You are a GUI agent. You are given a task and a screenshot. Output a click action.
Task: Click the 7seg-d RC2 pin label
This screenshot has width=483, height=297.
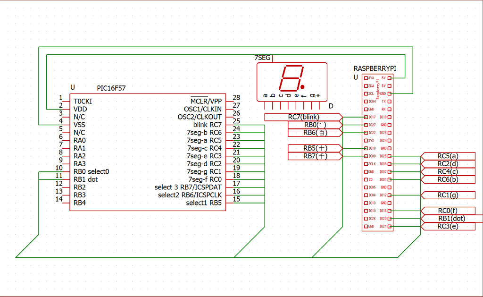pos(204,164)
